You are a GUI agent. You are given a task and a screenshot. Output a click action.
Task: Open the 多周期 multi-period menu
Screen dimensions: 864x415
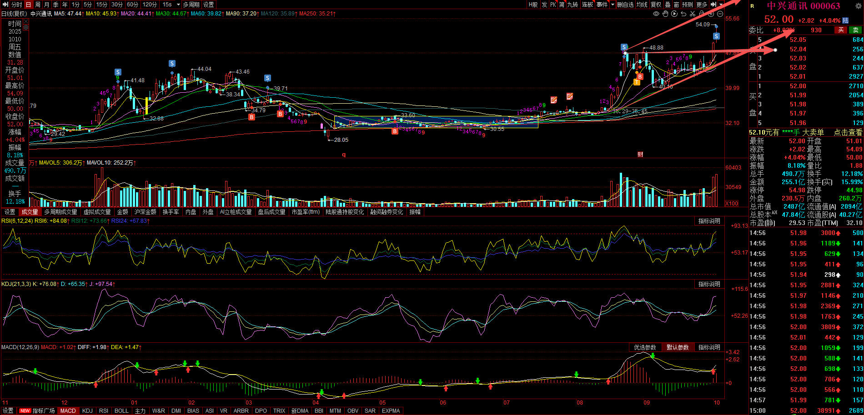click(191, 5)
